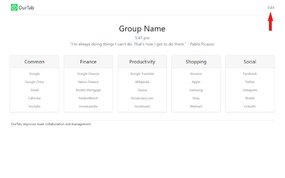Open the Samsung link
The image size is (285, 178).
(196, 90)
